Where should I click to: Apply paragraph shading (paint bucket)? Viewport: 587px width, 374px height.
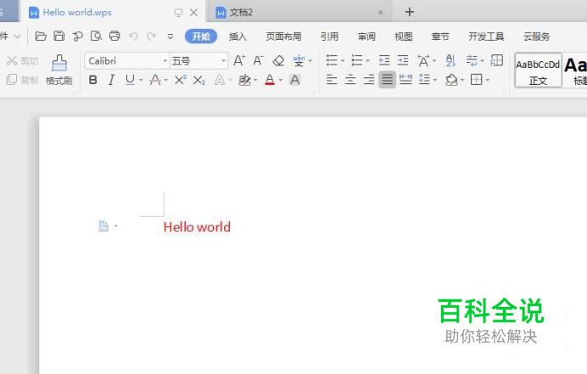(451, 80)
